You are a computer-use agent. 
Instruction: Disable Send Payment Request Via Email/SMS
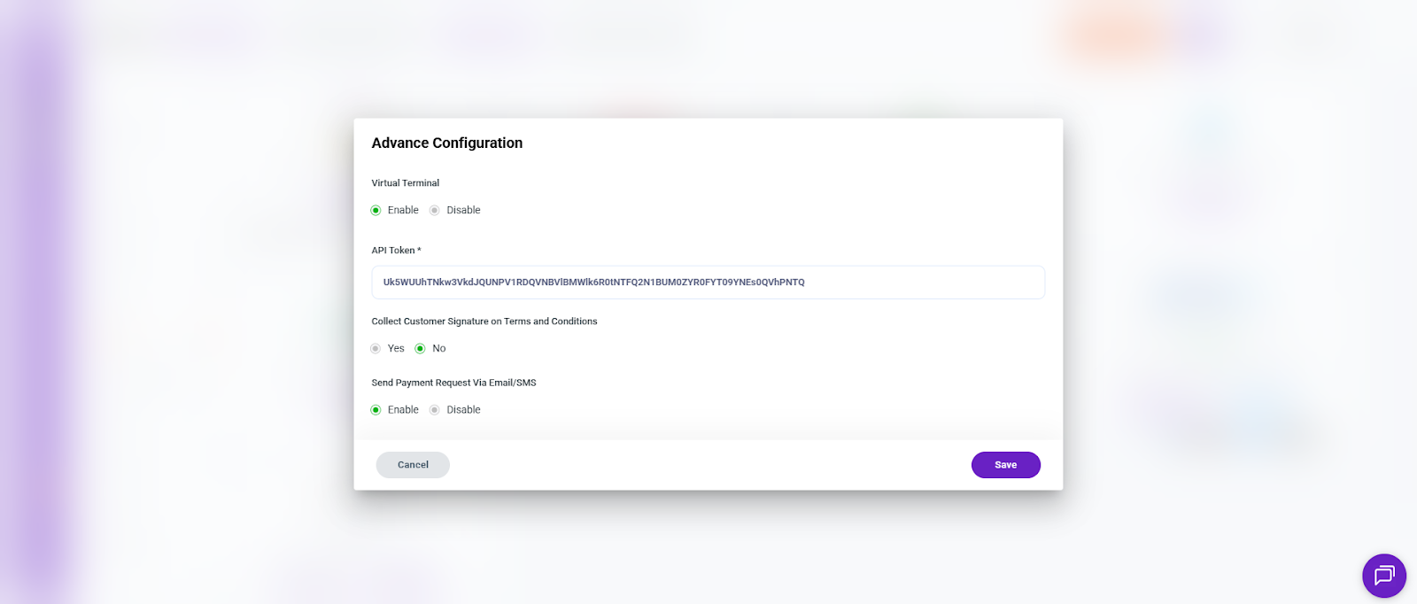coord(434,410)
